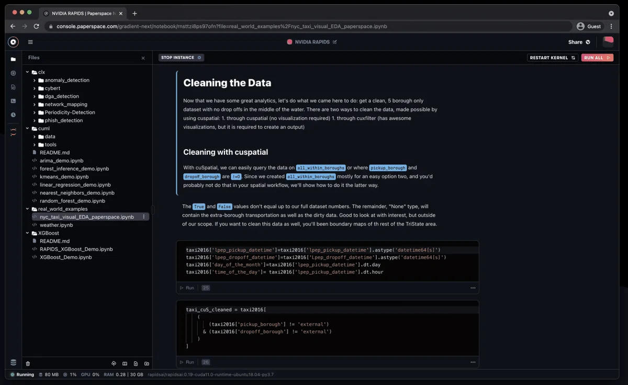Click the browser forward arrow
The image size is (628, 385).
click(x=25, y=26)
